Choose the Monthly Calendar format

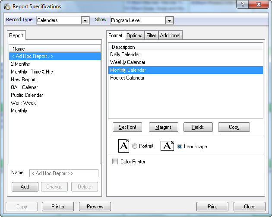pyautogui.click(x=186, y=70)
